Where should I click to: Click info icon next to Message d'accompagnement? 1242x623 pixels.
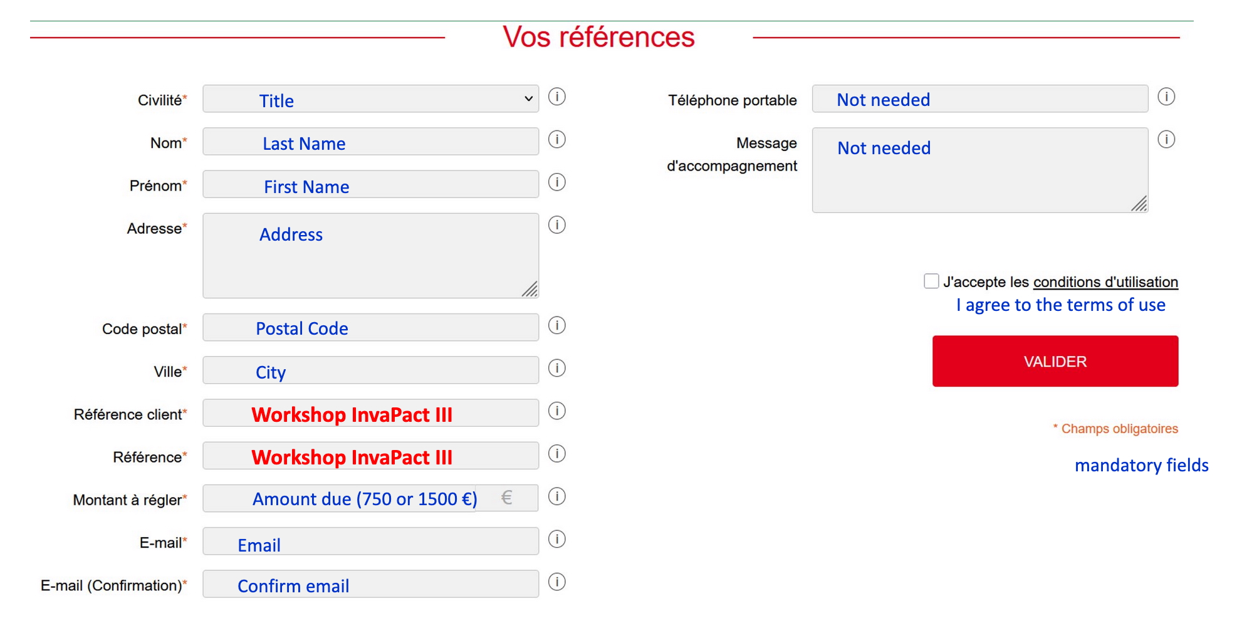pos(1166,140)
